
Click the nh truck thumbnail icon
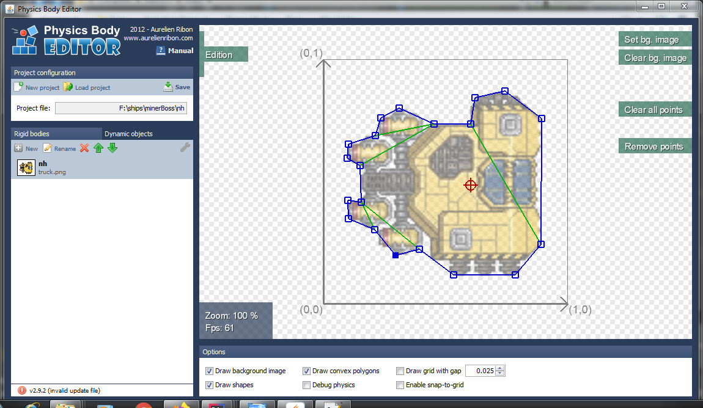point(26,167)
